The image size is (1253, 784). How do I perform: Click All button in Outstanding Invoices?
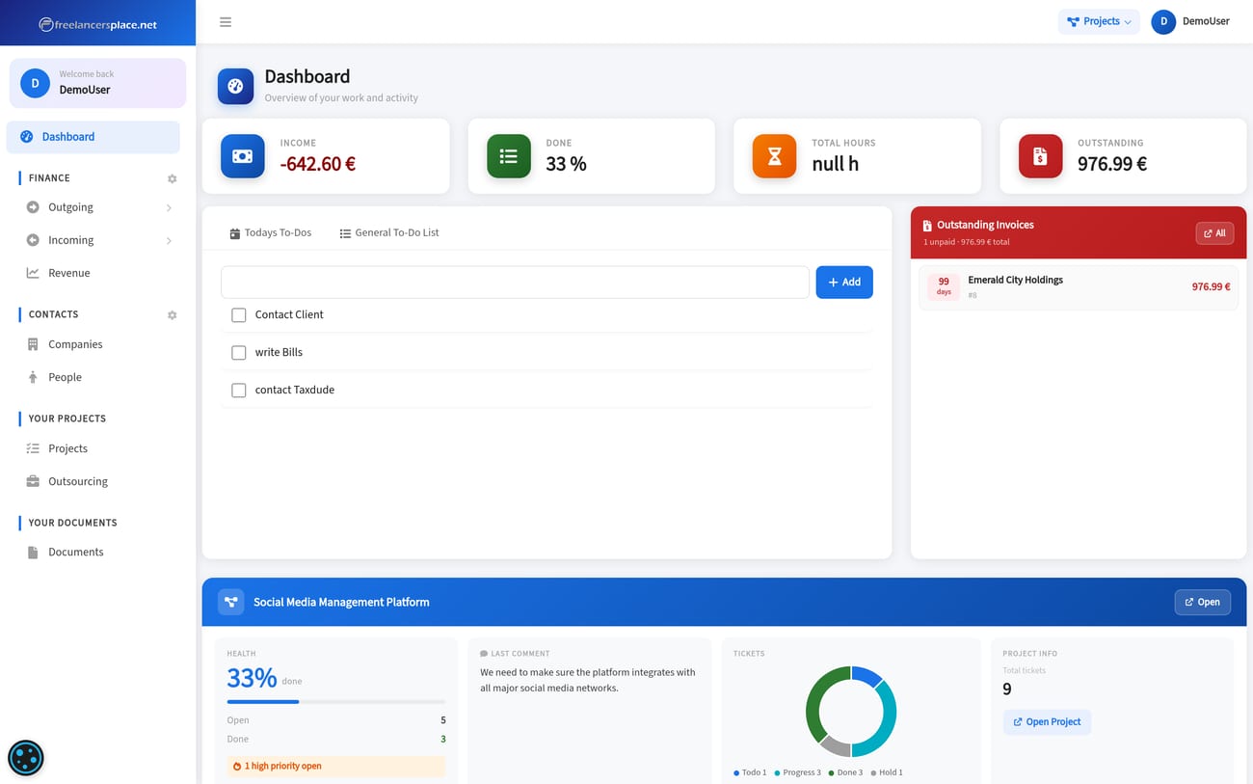pyautogui.click(x=1214, y=233)
